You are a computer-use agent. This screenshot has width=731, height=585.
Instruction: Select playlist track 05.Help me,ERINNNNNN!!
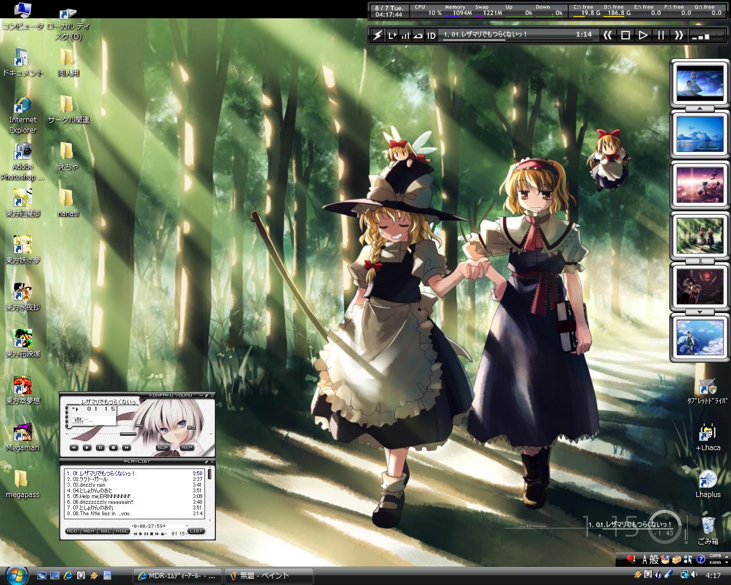(134, 496)
